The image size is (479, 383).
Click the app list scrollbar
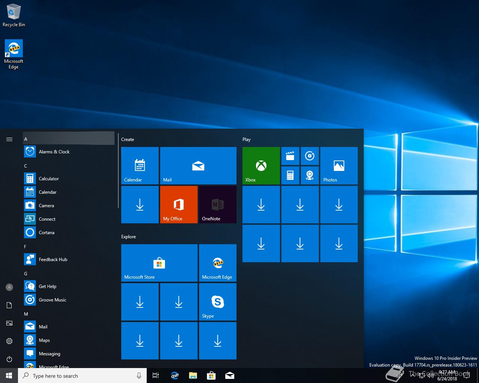[x=118, y=170]
